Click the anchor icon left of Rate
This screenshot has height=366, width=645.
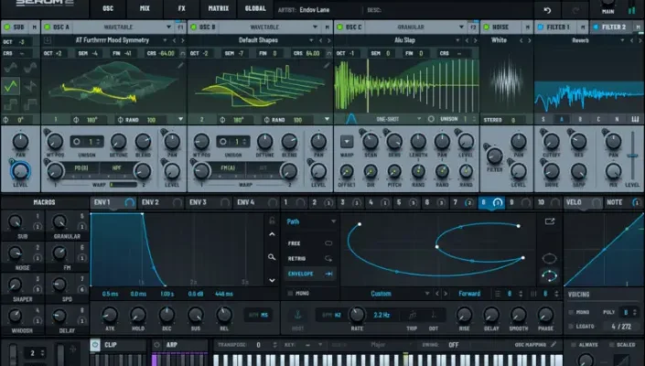pyautogui.click(x=298, y=314)
